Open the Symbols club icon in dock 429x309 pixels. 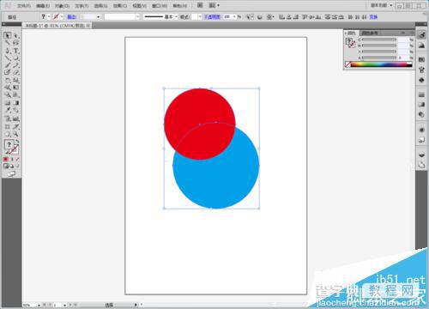pos(421,80)
